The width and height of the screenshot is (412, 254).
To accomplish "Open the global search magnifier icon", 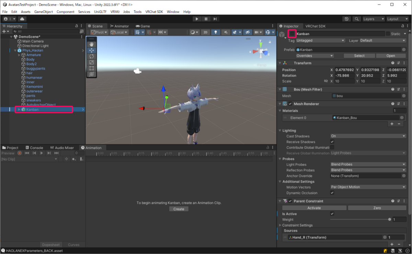I will (x=357, y=19).
